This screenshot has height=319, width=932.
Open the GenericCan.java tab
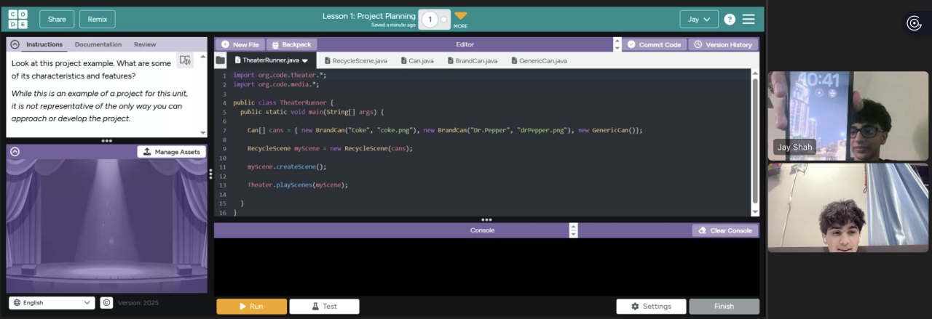(539, 61)
